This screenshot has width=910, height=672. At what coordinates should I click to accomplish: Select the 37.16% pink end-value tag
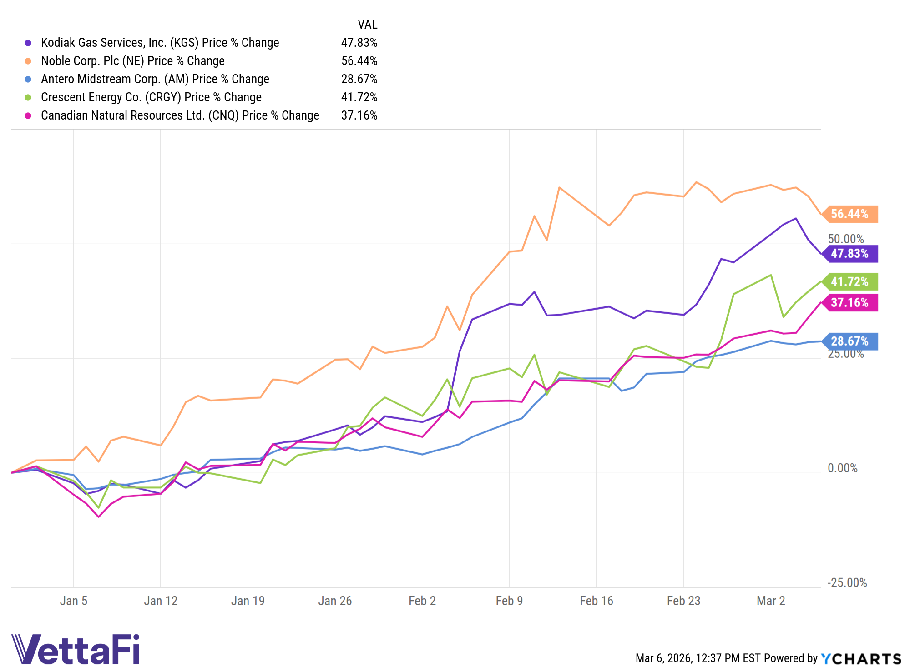[x=849, y=303]
